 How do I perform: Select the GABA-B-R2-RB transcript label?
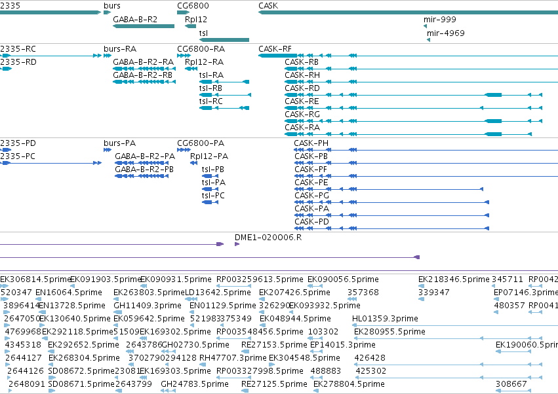142,75
